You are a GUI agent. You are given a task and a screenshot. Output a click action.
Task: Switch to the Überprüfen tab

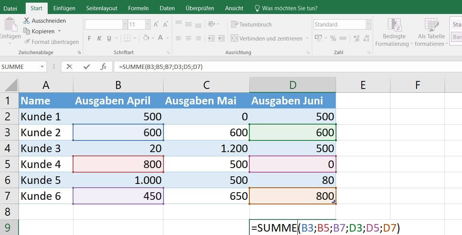[200, 8]
